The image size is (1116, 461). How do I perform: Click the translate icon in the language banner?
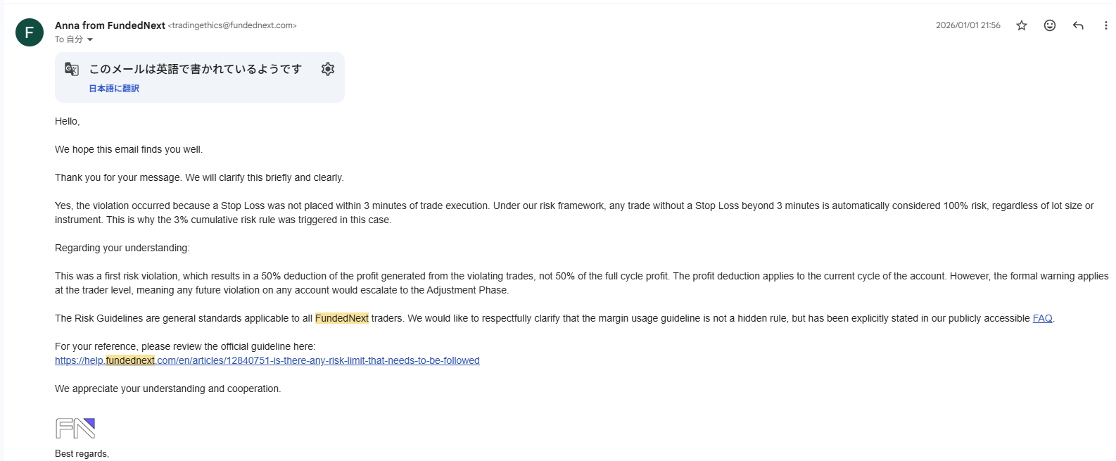pos(72,69)
